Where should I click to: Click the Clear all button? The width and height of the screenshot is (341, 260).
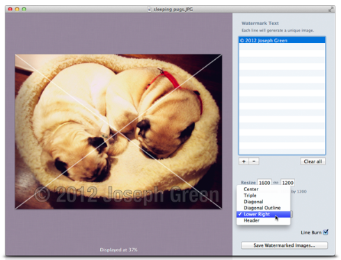(x=312, y=161)
